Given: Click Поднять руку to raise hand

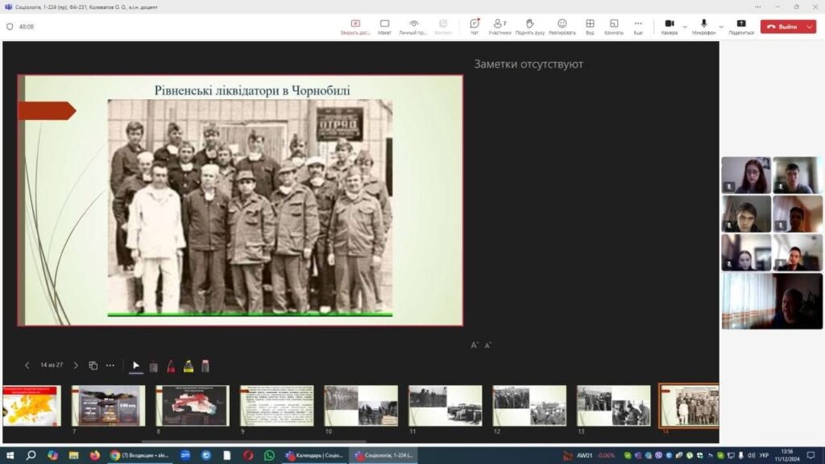Looking at the screenshot, I should pyautogui.click(x=529, y=26).
